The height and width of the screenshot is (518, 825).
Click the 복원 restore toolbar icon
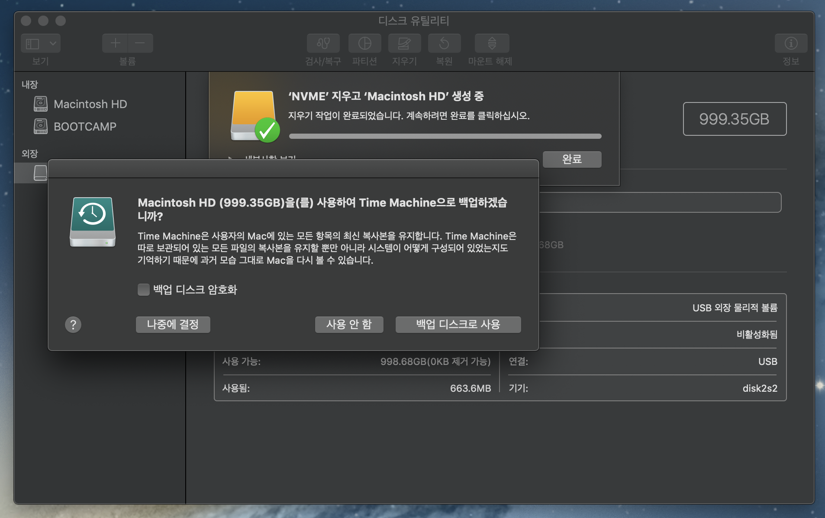444,43
